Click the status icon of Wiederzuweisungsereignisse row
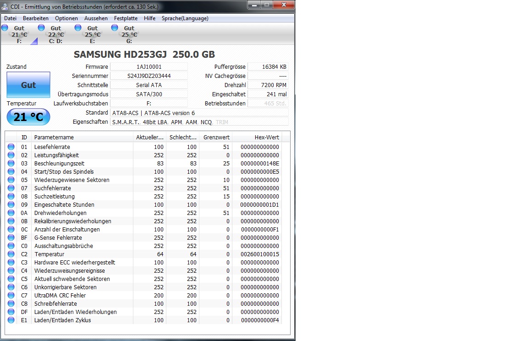Image resolution: width=528 pixels, height=341 pixels. [x=11, y=270]
